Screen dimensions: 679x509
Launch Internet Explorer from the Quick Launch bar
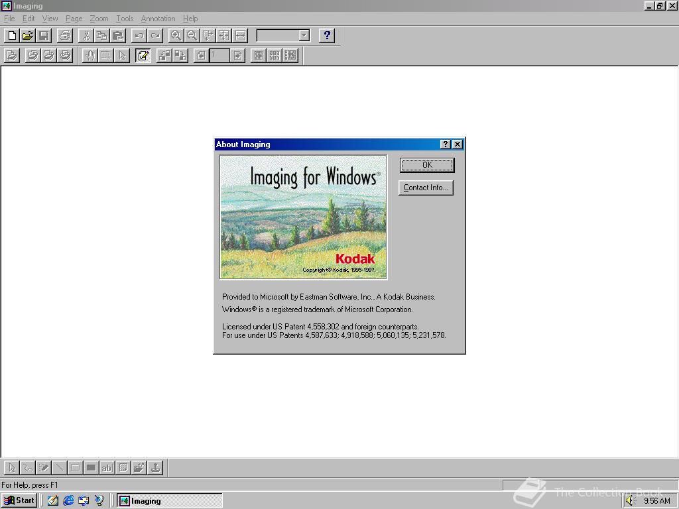point(68,501)
